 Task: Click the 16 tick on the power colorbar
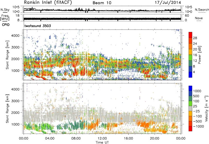point(195,55)
